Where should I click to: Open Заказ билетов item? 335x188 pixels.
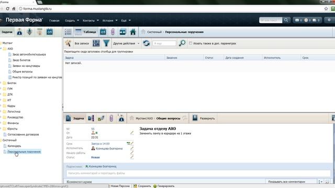click(21, 60)
